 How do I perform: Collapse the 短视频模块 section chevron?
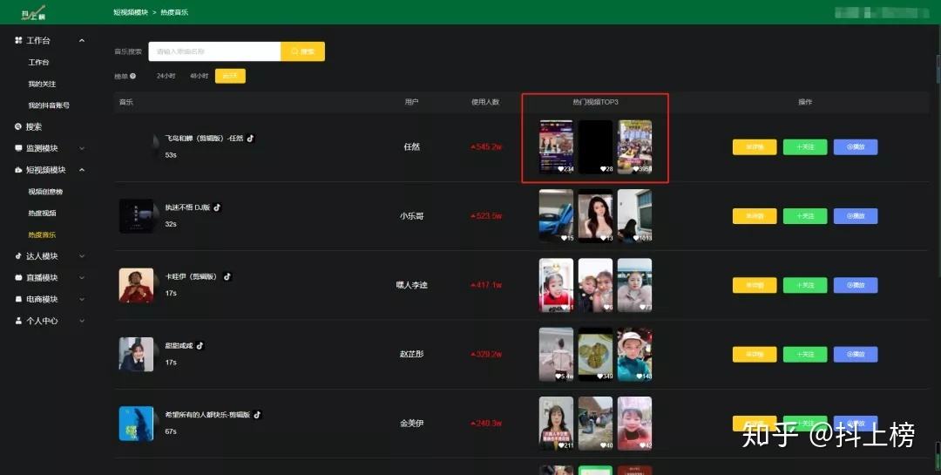pyautogui.click(x=82, y=170)
